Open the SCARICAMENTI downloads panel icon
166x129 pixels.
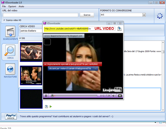pyautogui.click(x=10, y=31)
